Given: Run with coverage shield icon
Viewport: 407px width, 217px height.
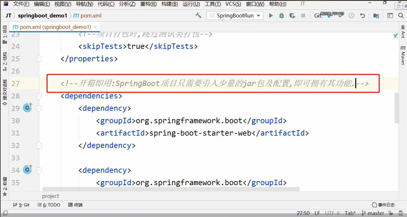Looking at the screenshot, I should [x=292, y=16].
